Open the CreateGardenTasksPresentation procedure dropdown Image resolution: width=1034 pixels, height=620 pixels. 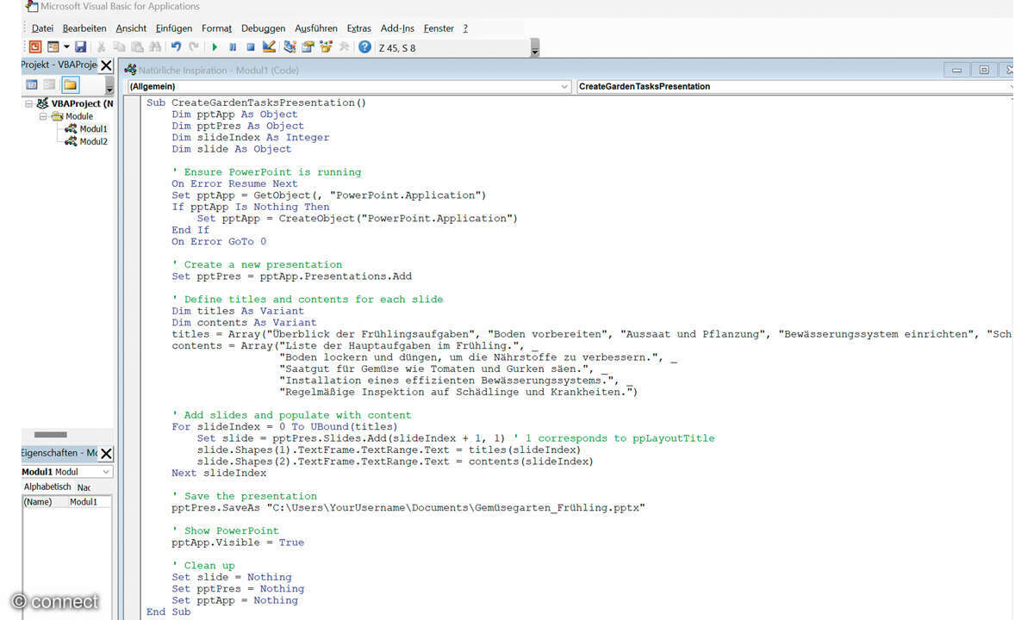coord(796,86)
